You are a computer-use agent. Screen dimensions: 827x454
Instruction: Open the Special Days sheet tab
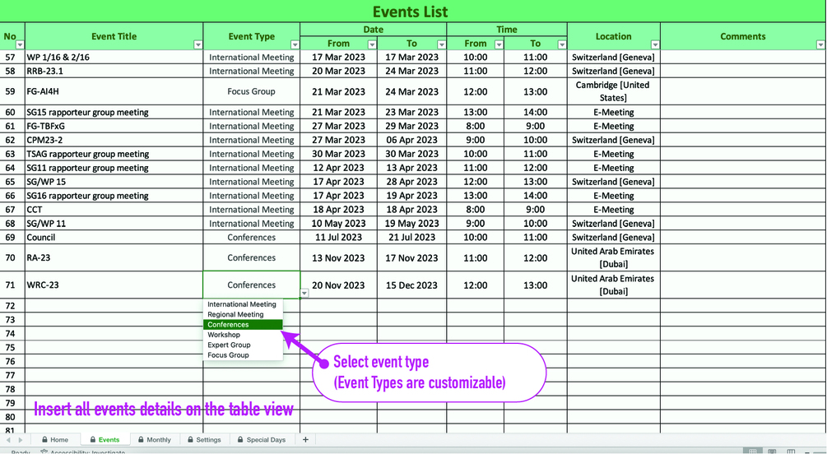click(x=262, y=440)
